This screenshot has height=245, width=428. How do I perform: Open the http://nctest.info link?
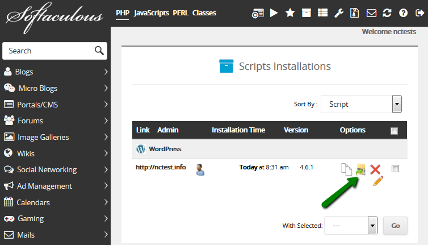(x=161, y=168)
